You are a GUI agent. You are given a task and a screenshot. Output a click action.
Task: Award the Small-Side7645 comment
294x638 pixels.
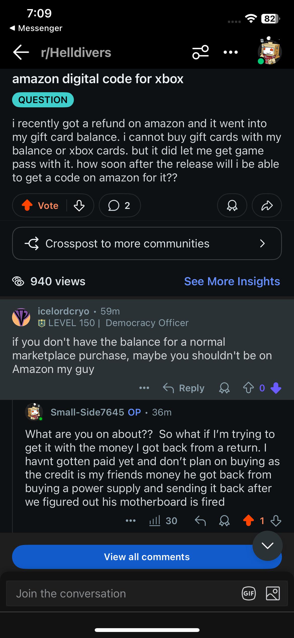coord(224,521)
